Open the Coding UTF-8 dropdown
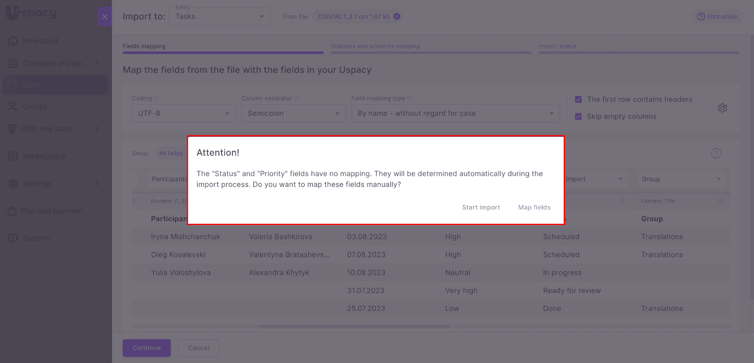The width and height of the screenshot is (754, 363). 184,113
